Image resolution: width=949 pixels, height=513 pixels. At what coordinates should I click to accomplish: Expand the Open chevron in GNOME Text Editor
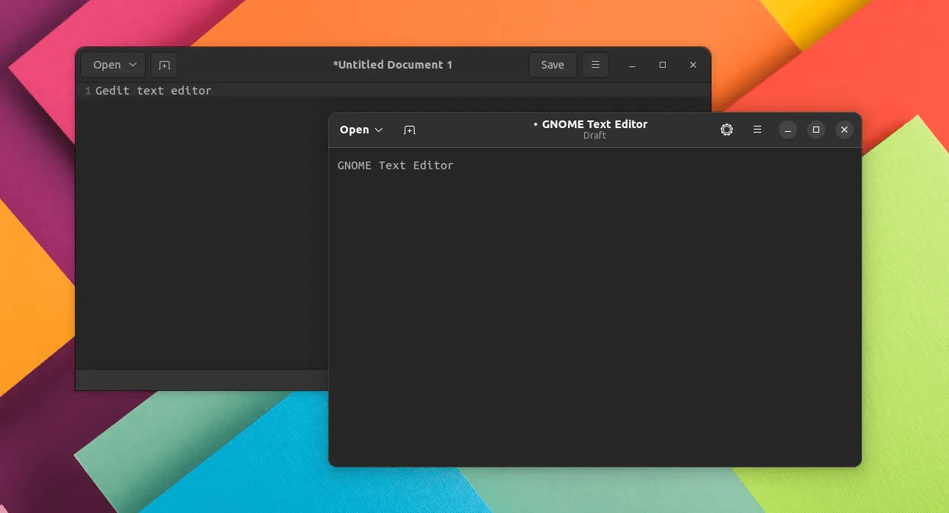coord(378,130)
